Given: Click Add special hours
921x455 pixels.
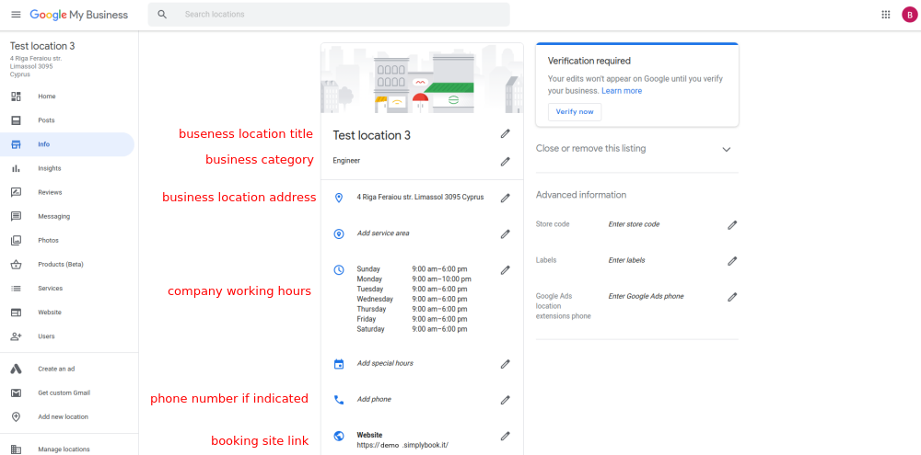Looking at the screenshot, I should (x=385, y=363).
